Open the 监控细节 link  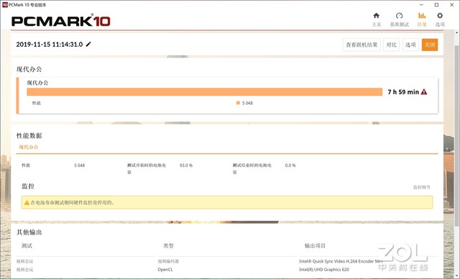[x=422, y=187]
